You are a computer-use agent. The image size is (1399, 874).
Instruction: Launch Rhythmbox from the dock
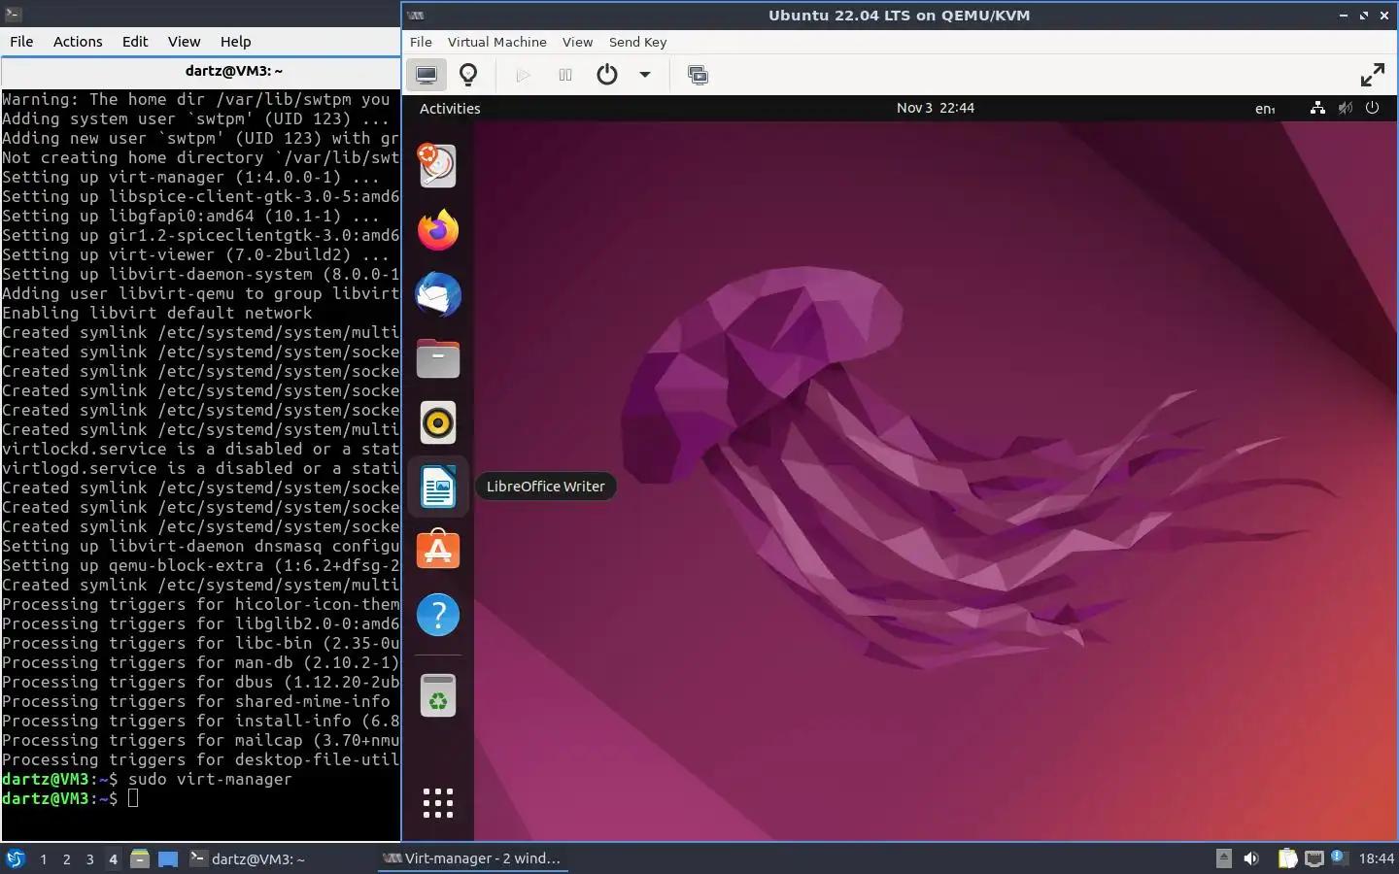(438, 422)
